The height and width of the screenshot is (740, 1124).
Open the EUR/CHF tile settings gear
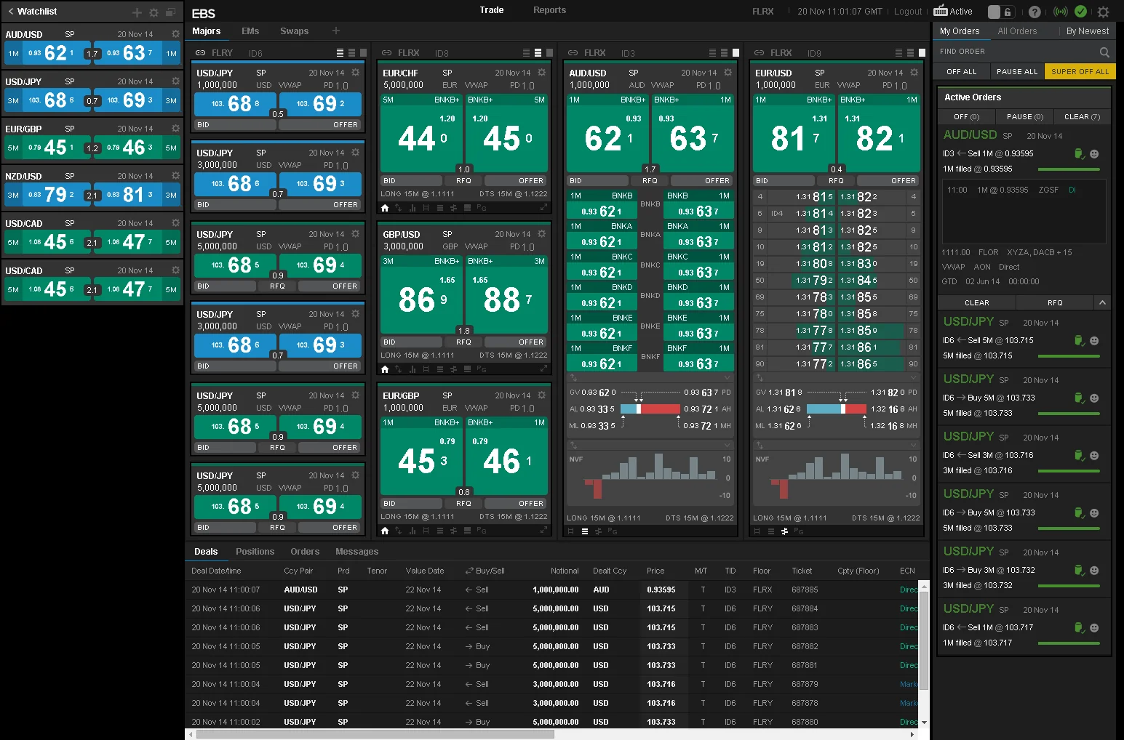tap(541, 73)
